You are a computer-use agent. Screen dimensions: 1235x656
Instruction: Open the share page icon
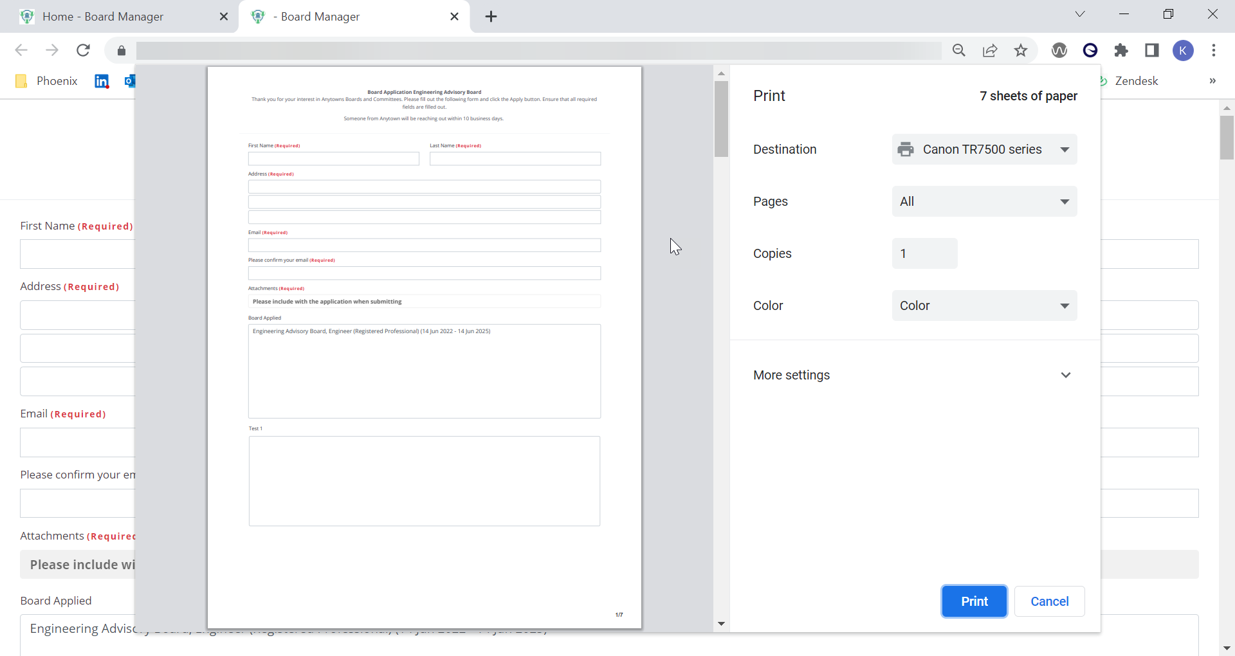pos(990,50)
